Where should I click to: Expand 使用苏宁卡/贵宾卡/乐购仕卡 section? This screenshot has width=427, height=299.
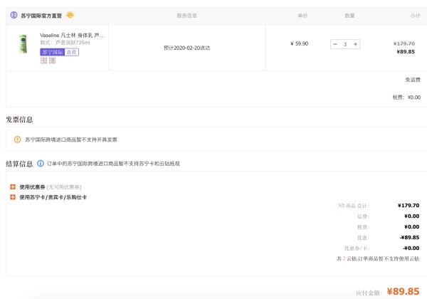(13, 197)
